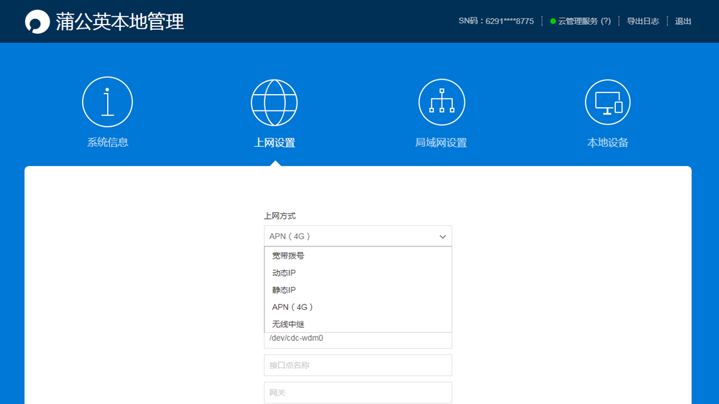The height and width of the screenshot is (404, 719).
Task: Open the 局域网设置 network icon
Action: click(442, 101)
